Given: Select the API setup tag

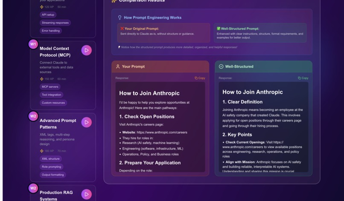Looking at the screenshot, I should pyautogui.click(x=48, y=14).
